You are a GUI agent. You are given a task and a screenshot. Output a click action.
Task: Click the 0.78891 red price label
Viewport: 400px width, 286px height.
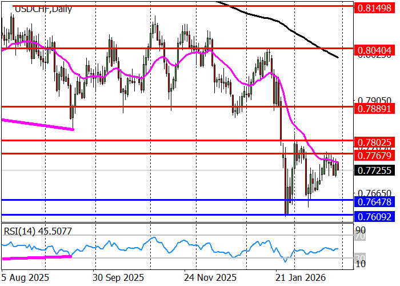click(x=374, y=109)
